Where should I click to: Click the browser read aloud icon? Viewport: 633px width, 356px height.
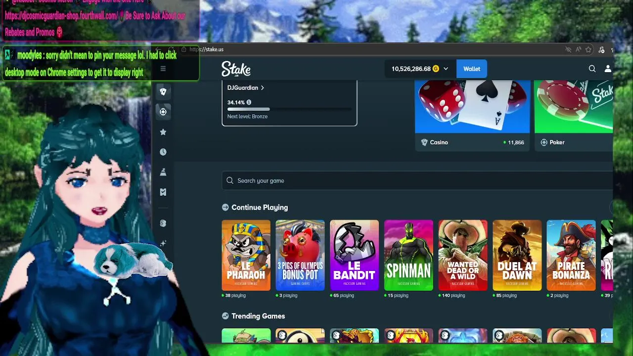coord(578,49)
